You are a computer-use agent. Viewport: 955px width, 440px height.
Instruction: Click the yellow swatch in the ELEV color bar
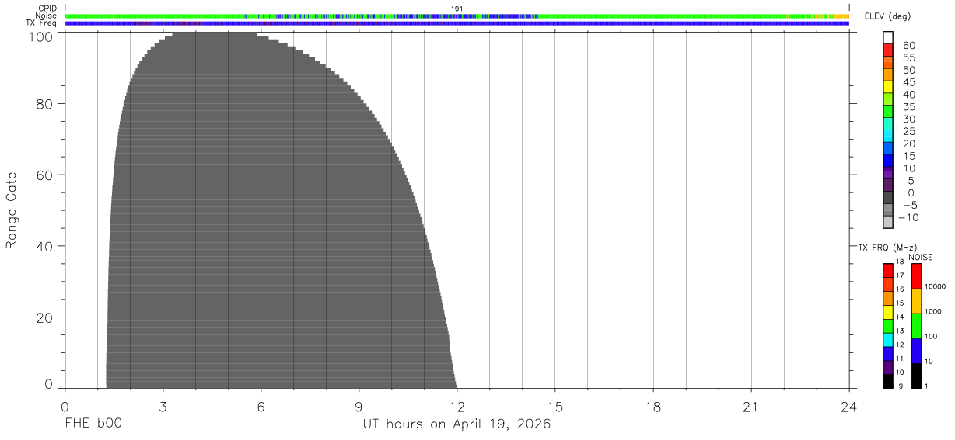click(x=887, y=87)
